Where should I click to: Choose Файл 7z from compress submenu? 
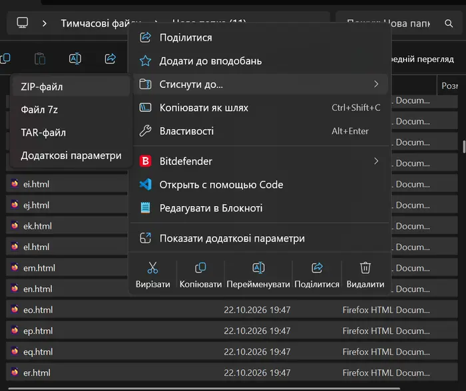(x=71, y=110)
